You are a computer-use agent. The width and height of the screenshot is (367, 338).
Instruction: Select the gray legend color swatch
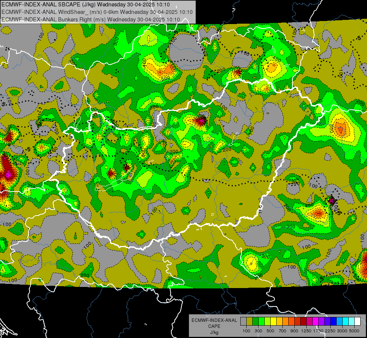[243, 321]
